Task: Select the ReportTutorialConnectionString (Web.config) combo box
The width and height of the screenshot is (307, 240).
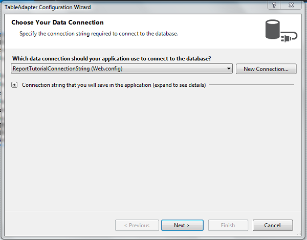Action: point(122,68)
